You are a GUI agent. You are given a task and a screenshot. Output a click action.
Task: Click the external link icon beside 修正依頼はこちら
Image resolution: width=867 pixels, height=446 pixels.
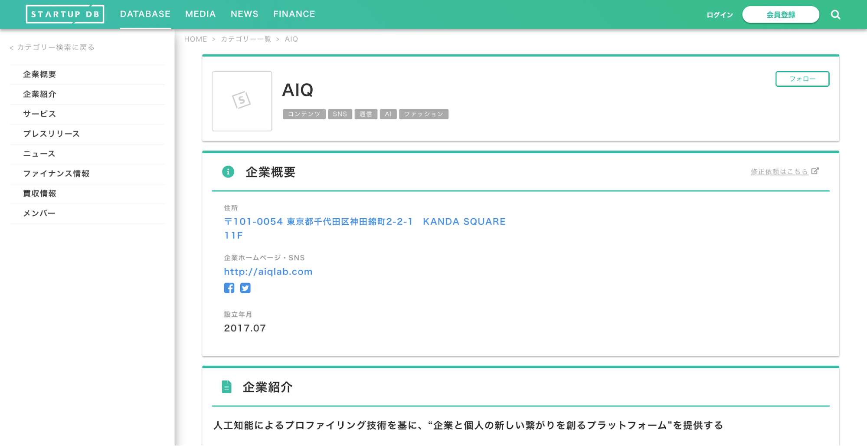pos(815,171)
